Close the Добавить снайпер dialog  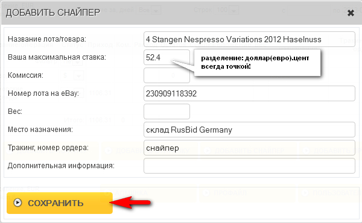[351, 13]
